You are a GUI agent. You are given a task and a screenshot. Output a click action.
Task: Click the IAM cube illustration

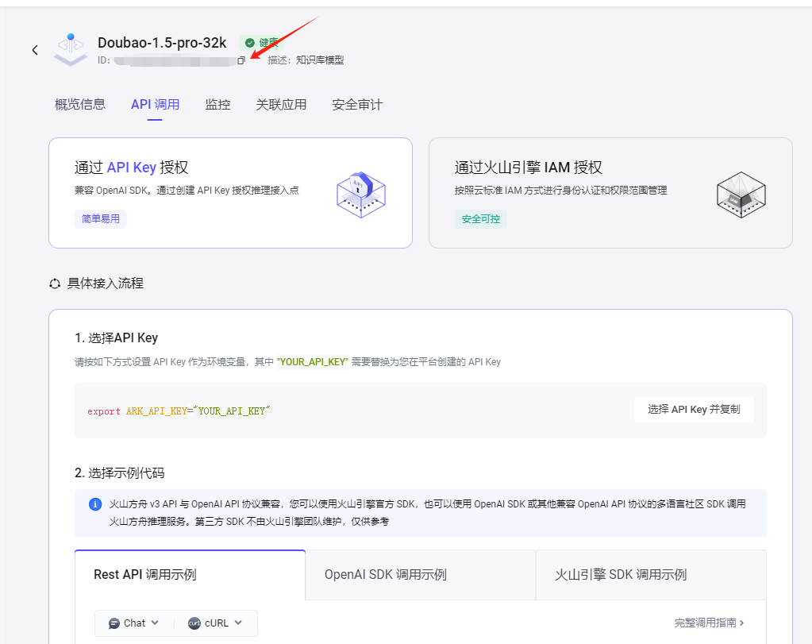pyautogui.click(x=741, y=195)
